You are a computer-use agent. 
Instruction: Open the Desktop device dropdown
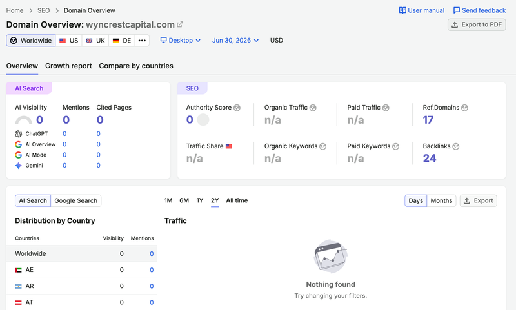(181, 40)
